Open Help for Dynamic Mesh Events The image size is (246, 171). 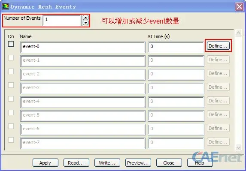(200, 163)
